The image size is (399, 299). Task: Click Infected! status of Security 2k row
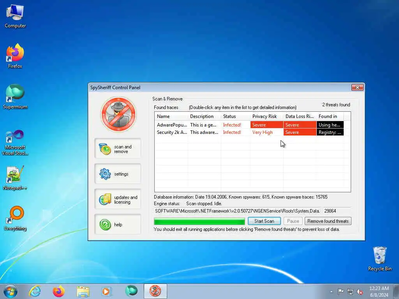pyautogui.click(x=232, y=132)
